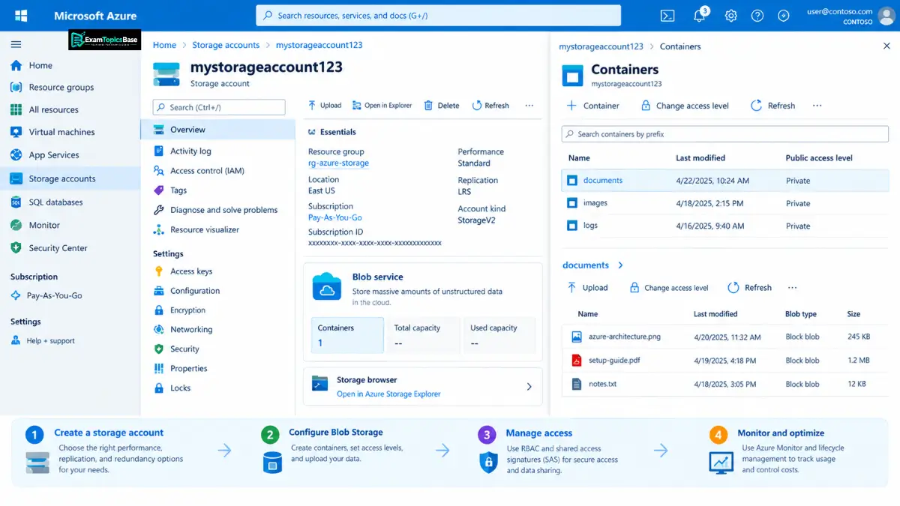Open the help question mark icon
This screenshot has height=506, width=900.
757,16
